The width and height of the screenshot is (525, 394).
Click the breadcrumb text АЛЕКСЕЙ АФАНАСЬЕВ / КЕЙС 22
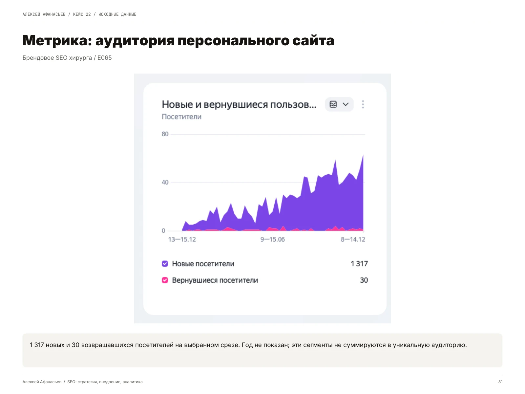click(56, 14)
